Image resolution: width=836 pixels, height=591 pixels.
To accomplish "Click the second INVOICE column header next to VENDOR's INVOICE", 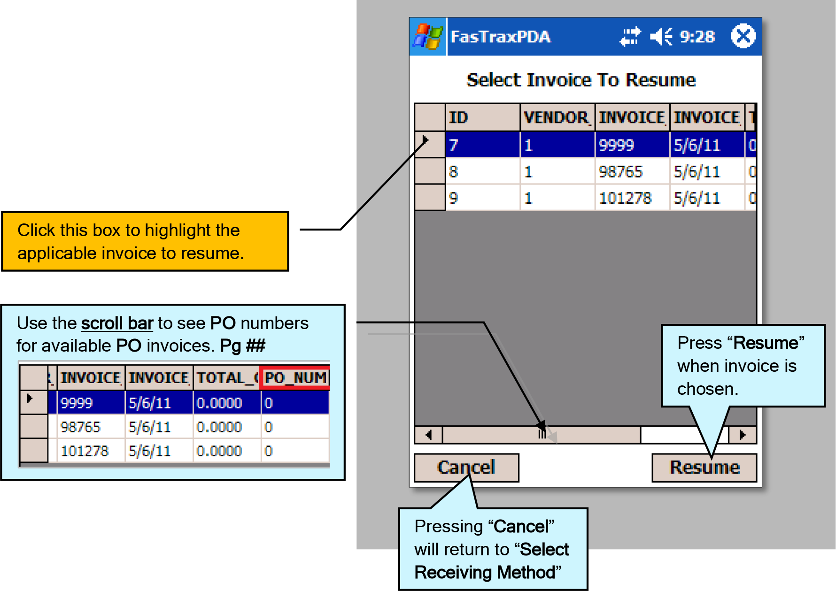I will click(x=707, y=117).
